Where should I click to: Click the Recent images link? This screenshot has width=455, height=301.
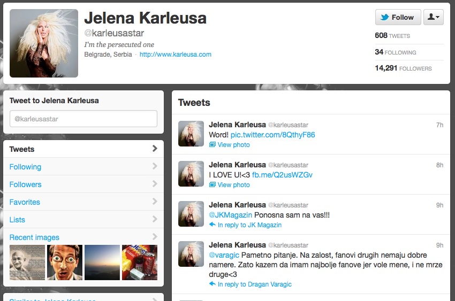point(34,237)
